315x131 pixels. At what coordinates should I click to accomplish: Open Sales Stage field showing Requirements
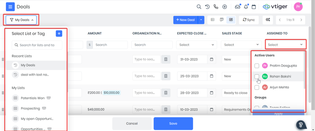[x=236, y=109]
